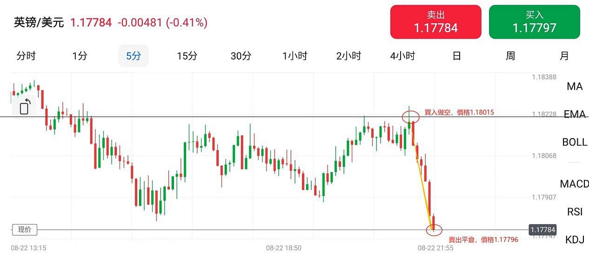589x261 pixels.
Task: Show the MACD sub-indicator
Action: (x=575, y=184)
